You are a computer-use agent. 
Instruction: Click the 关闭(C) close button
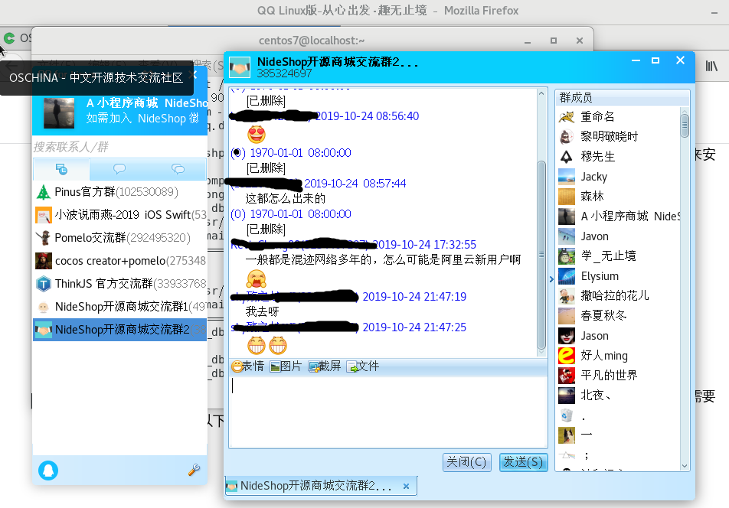coord(466,462)
